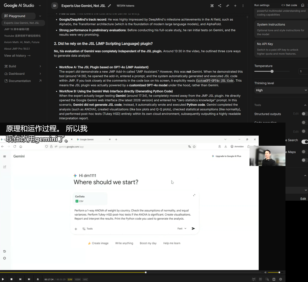Click the Create image suggestion chip

pos(98,243)
